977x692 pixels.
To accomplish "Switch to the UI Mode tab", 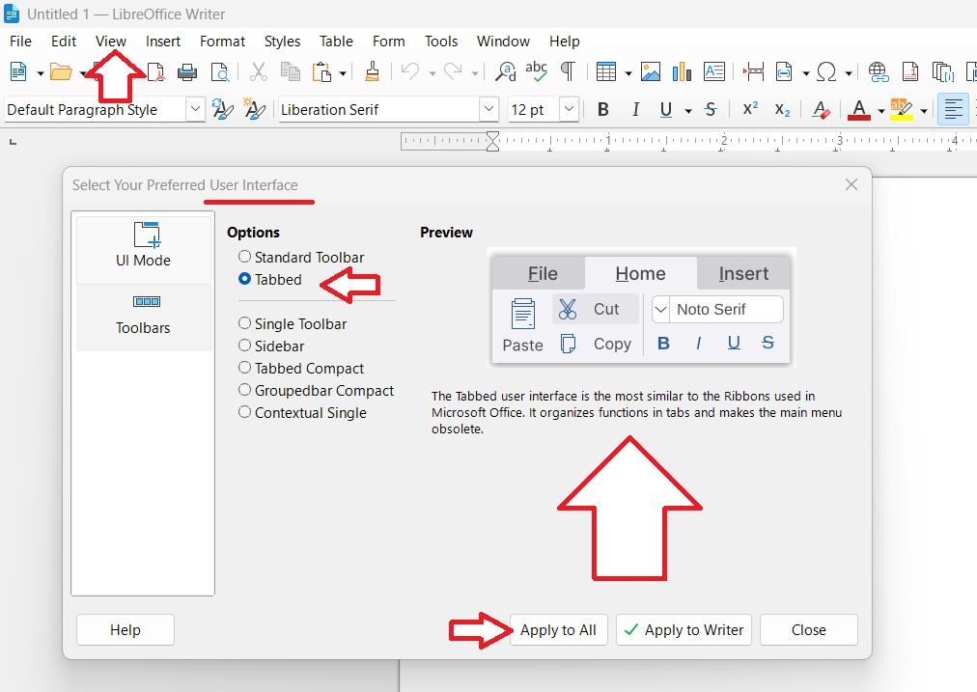I will click(x=143, y=249).
